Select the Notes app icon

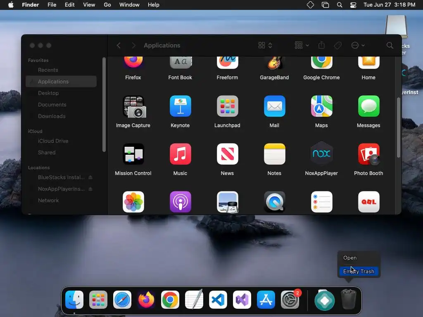[274, 154]
